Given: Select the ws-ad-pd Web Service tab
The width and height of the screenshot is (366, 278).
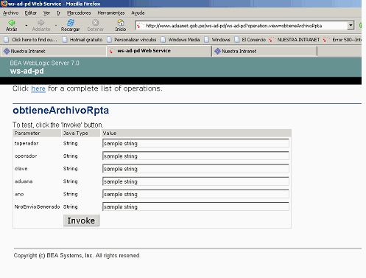Looking at the screenshot, I should pyautogui.click(x=159, y=51).
